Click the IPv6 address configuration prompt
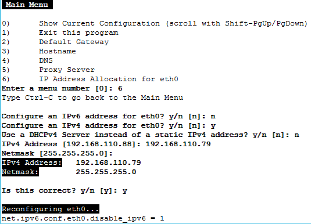311x224 pixels. pos(109,116)
